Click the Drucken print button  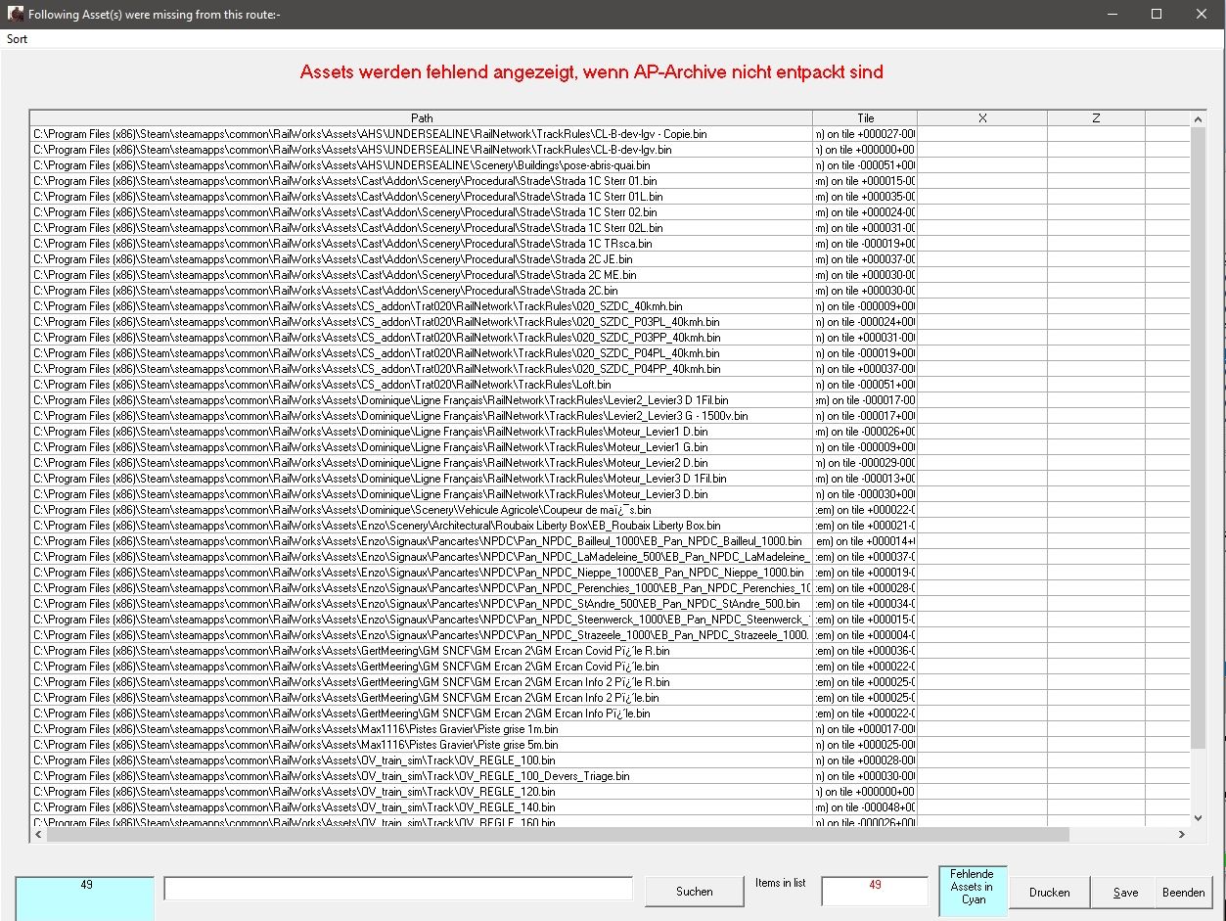(1049, 893)
